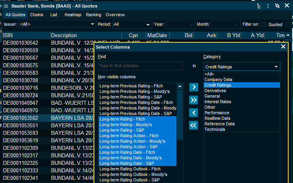
Task: Open the three-dot options menu
Action: click(x=268, y=6)
